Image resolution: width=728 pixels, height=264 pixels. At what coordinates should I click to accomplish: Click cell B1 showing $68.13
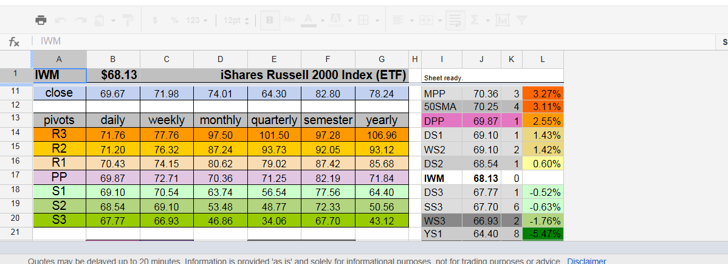tap(113, 75)
